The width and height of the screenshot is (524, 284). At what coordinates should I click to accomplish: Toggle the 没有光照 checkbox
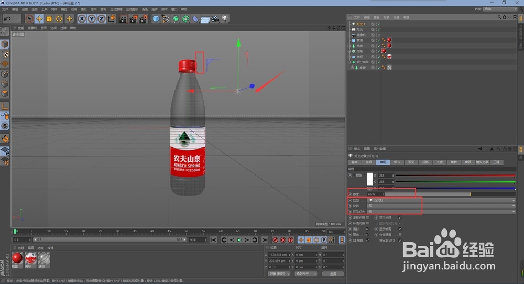(x=368, y=217)
